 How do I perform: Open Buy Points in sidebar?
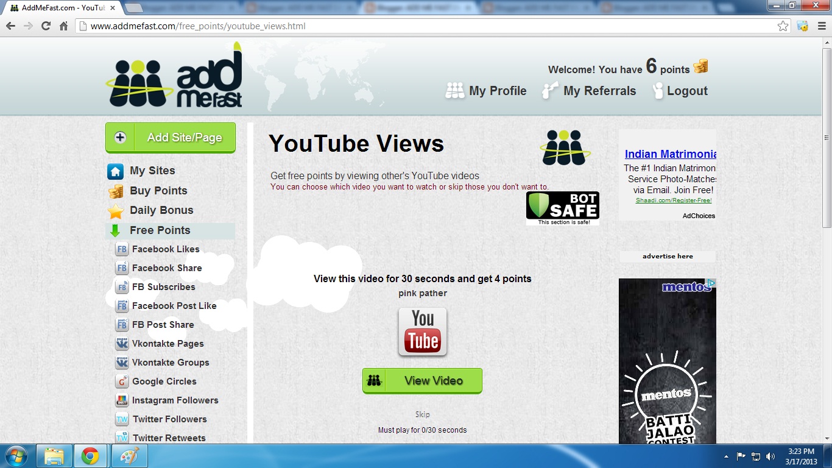[158, 191]
